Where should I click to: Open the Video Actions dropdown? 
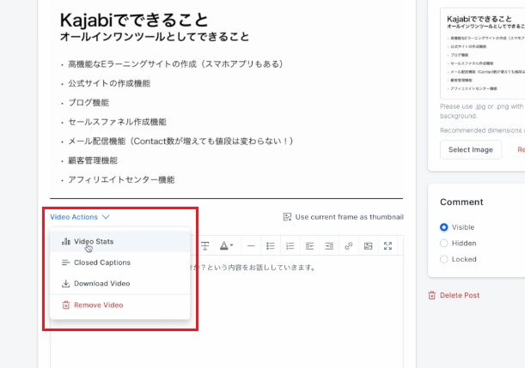[x=80, y=217]
